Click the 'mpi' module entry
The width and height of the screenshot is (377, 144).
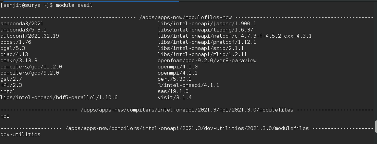5,116
